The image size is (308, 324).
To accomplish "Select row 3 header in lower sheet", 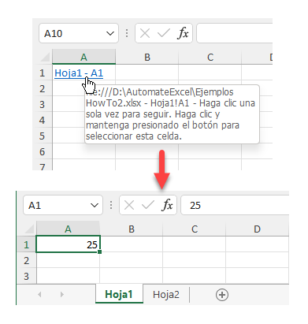I will click(26, 276).
